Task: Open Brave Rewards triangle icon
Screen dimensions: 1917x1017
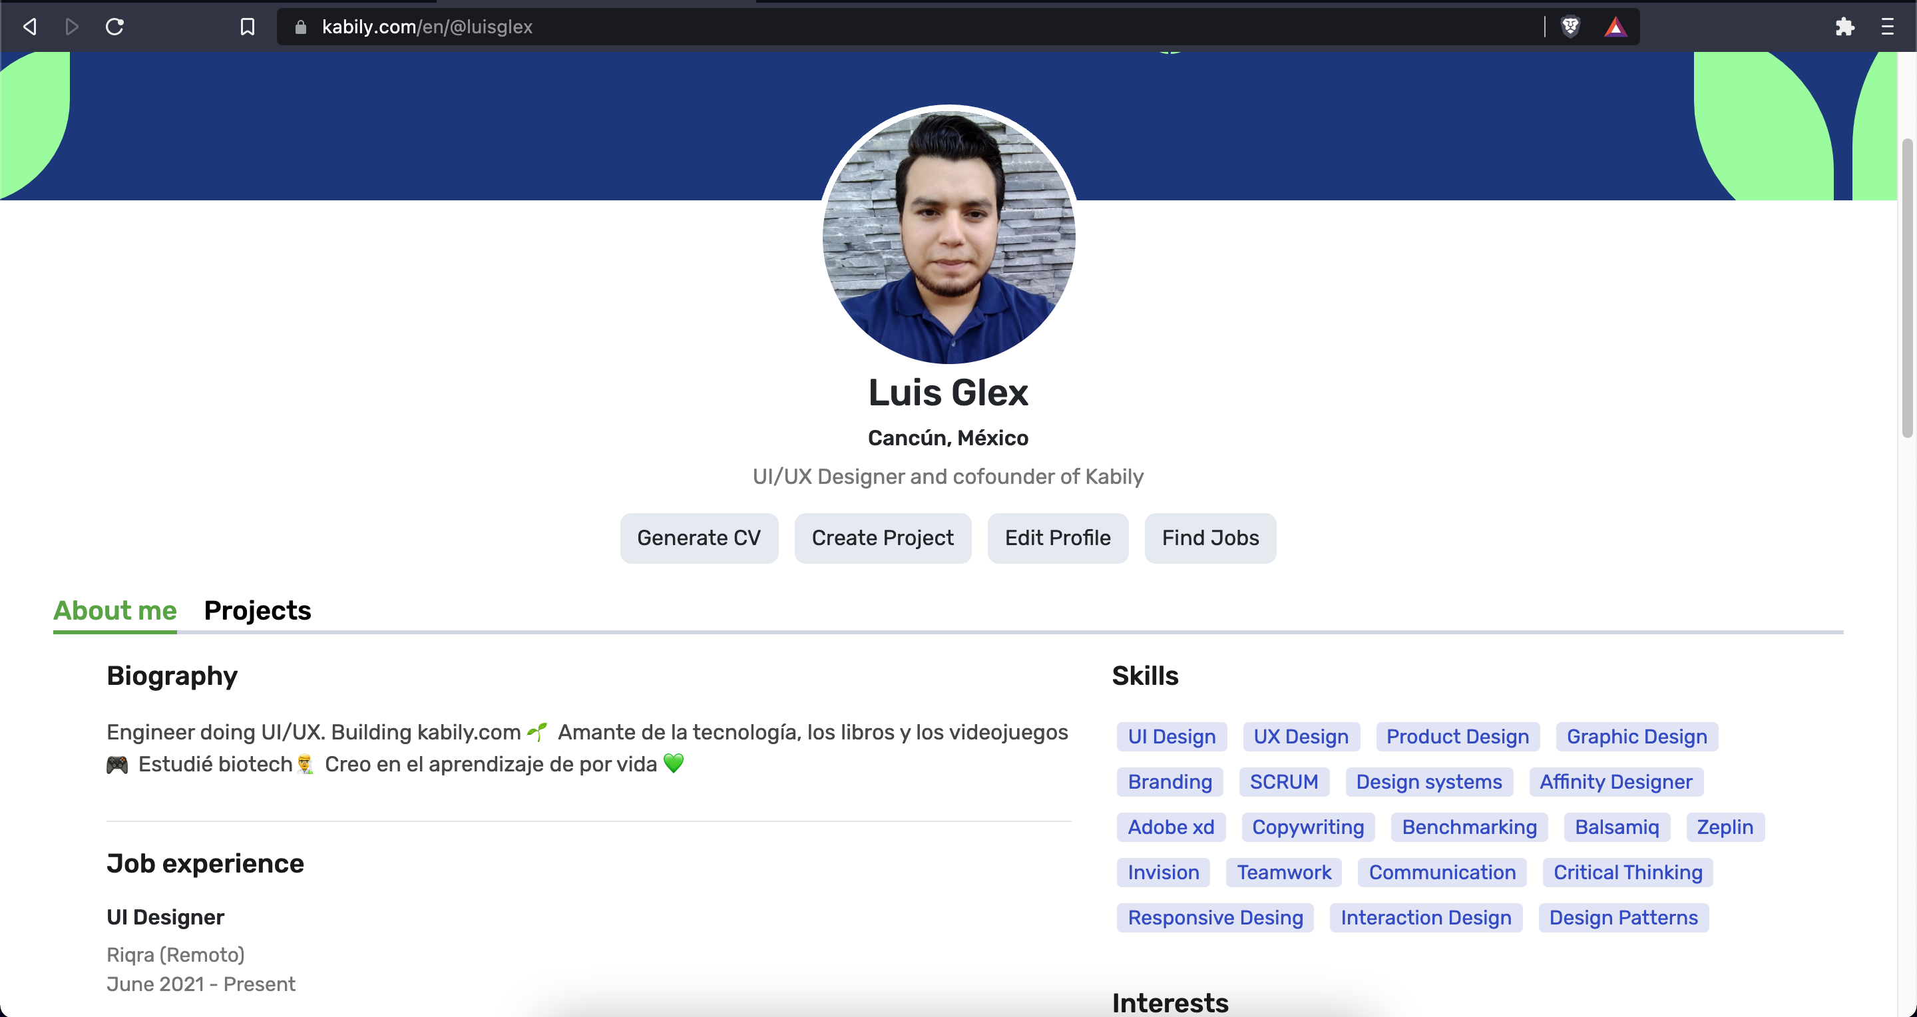Action: (1615, 27)
